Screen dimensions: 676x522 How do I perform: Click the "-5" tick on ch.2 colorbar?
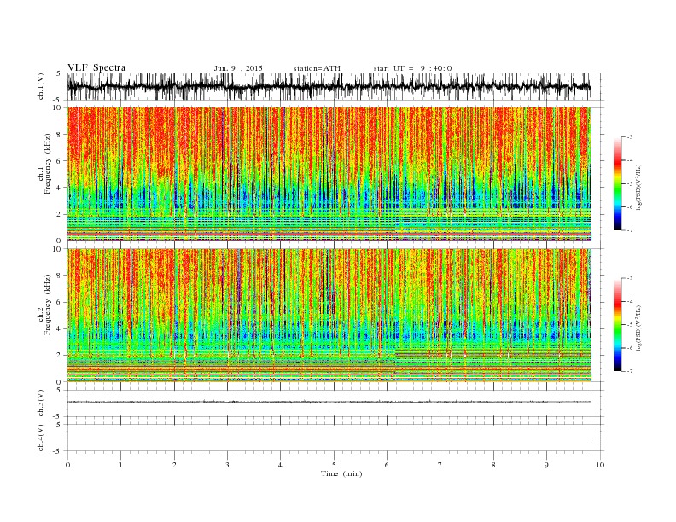[x=629, y=325]
